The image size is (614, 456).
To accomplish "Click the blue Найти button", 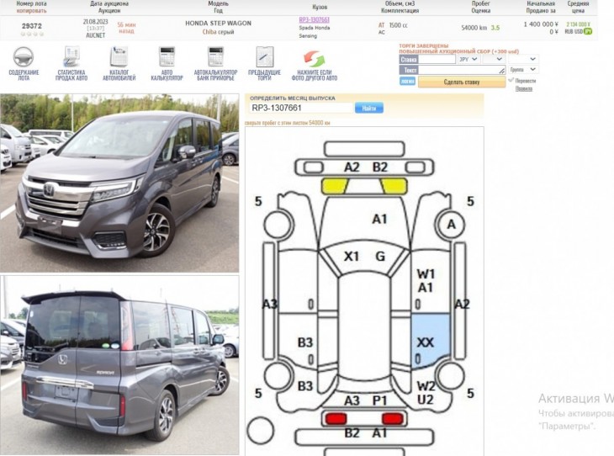I will (x=369, y=109).
